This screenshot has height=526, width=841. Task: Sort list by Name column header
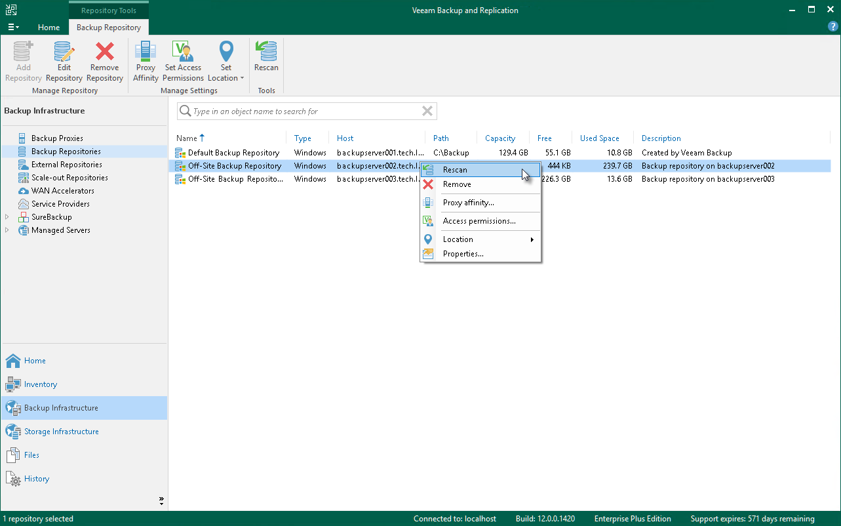187,138
